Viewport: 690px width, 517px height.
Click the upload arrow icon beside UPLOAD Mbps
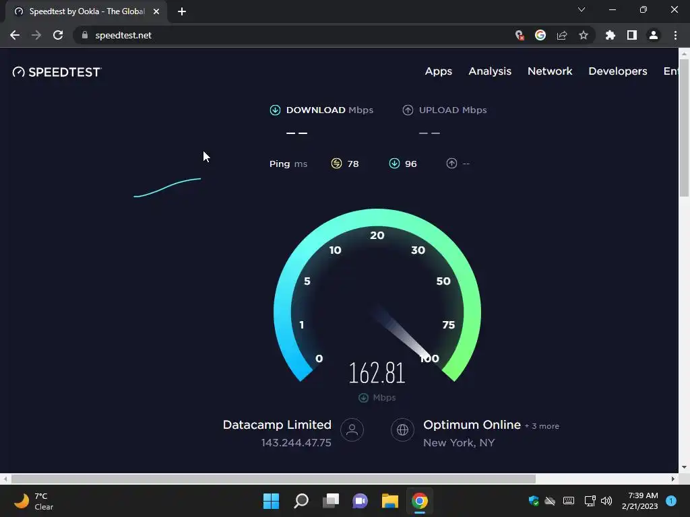pyautogui.click(x=408, y=110)
